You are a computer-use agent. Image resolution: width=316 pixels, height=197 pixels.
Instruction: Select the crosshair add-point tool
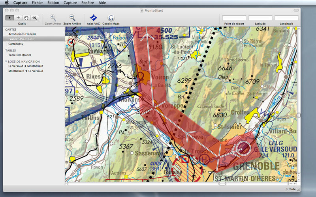(x=18, y=18)
